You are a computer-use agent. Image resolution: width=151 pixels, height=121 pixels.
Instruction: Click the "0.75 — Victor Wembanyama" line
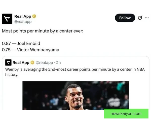point(30,49)
